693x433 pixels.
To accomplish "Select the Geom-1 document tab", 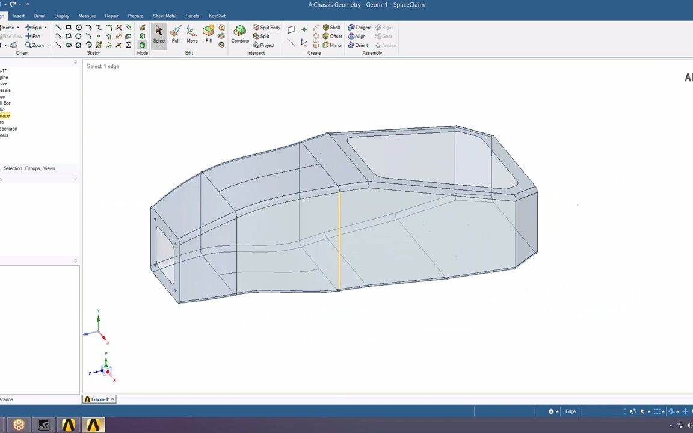I will [99, 399].
